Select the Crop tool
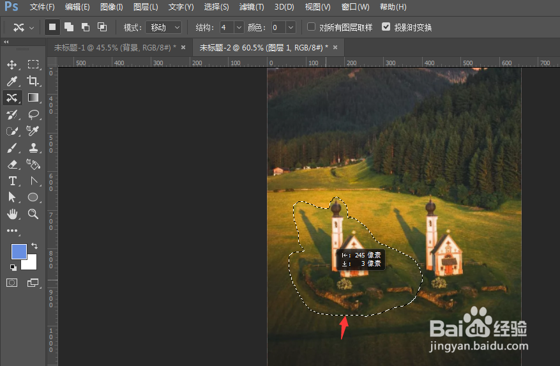 pyautogui.click(x=33, y=81)
